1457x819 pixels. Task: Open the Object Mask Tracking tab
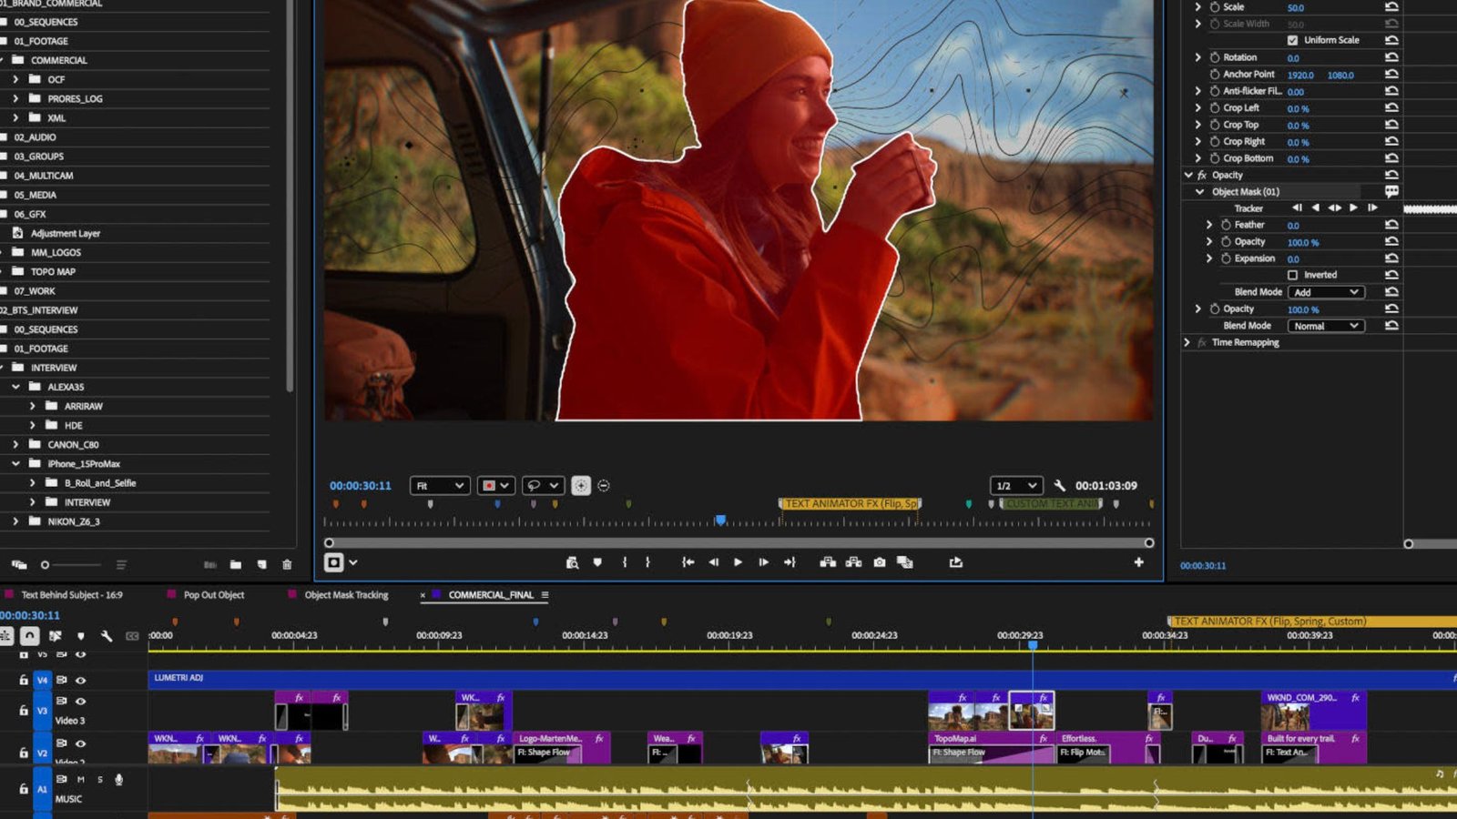[346, 595]
